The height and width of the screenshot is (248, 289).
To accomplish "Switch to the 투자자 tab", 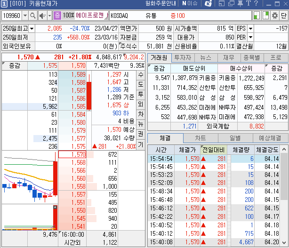I will (183, 58).
